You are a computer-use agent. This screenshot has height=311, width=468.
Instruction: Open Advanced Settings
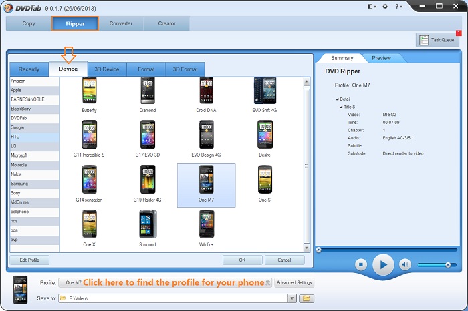(294, 282)
